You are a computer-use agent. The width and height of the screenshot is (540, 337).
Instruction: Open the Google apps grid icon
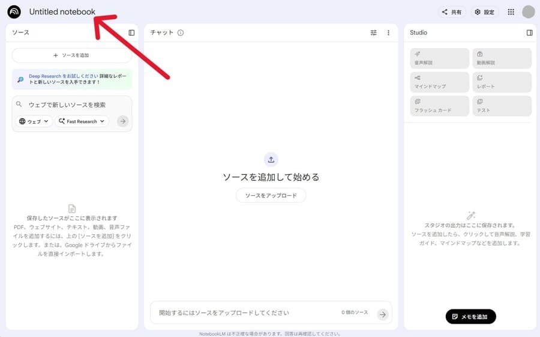511,12
